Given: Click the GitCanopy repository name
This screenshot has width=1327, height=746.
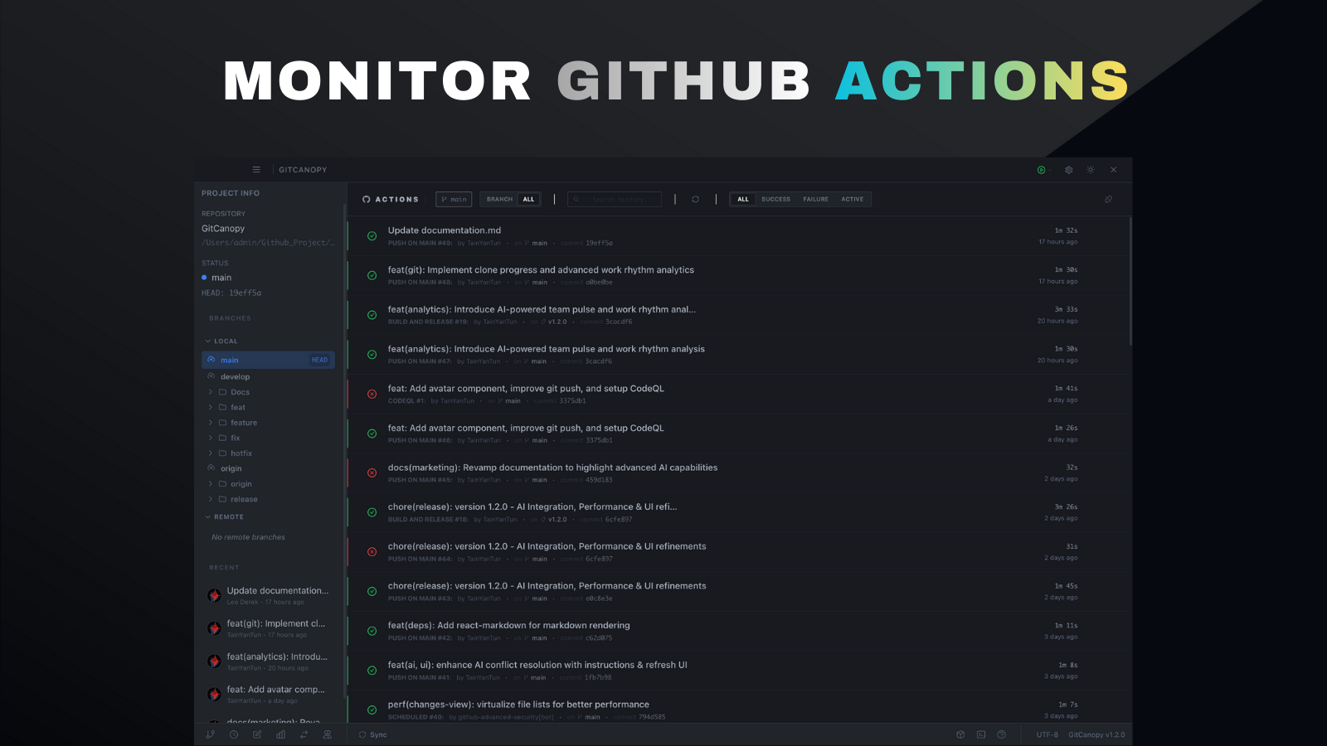Looking at the screenshot, I should (x=223, y=229).
